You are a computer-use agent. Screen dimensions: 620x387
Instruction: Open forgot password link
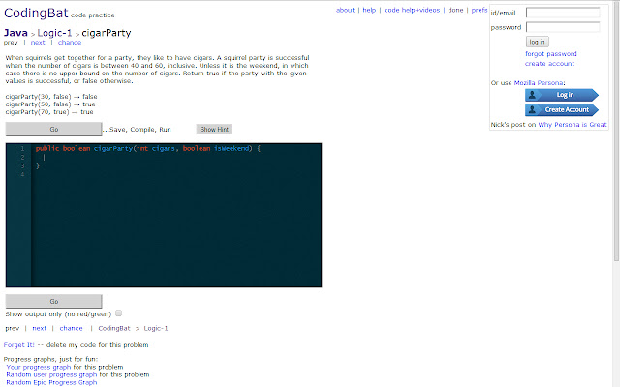pyautogui.click(x=551, y=54)
